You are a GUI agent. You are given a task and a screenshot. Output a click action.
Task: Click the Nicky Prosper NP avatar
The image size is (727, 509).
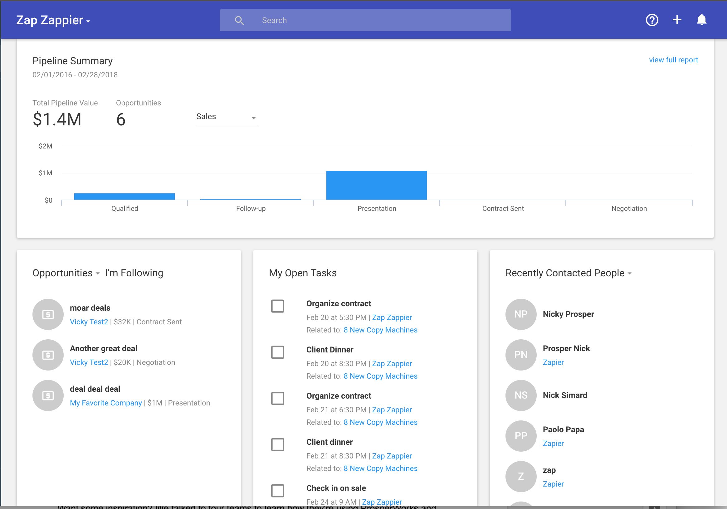pyautogui.click(x=520, y=314)
